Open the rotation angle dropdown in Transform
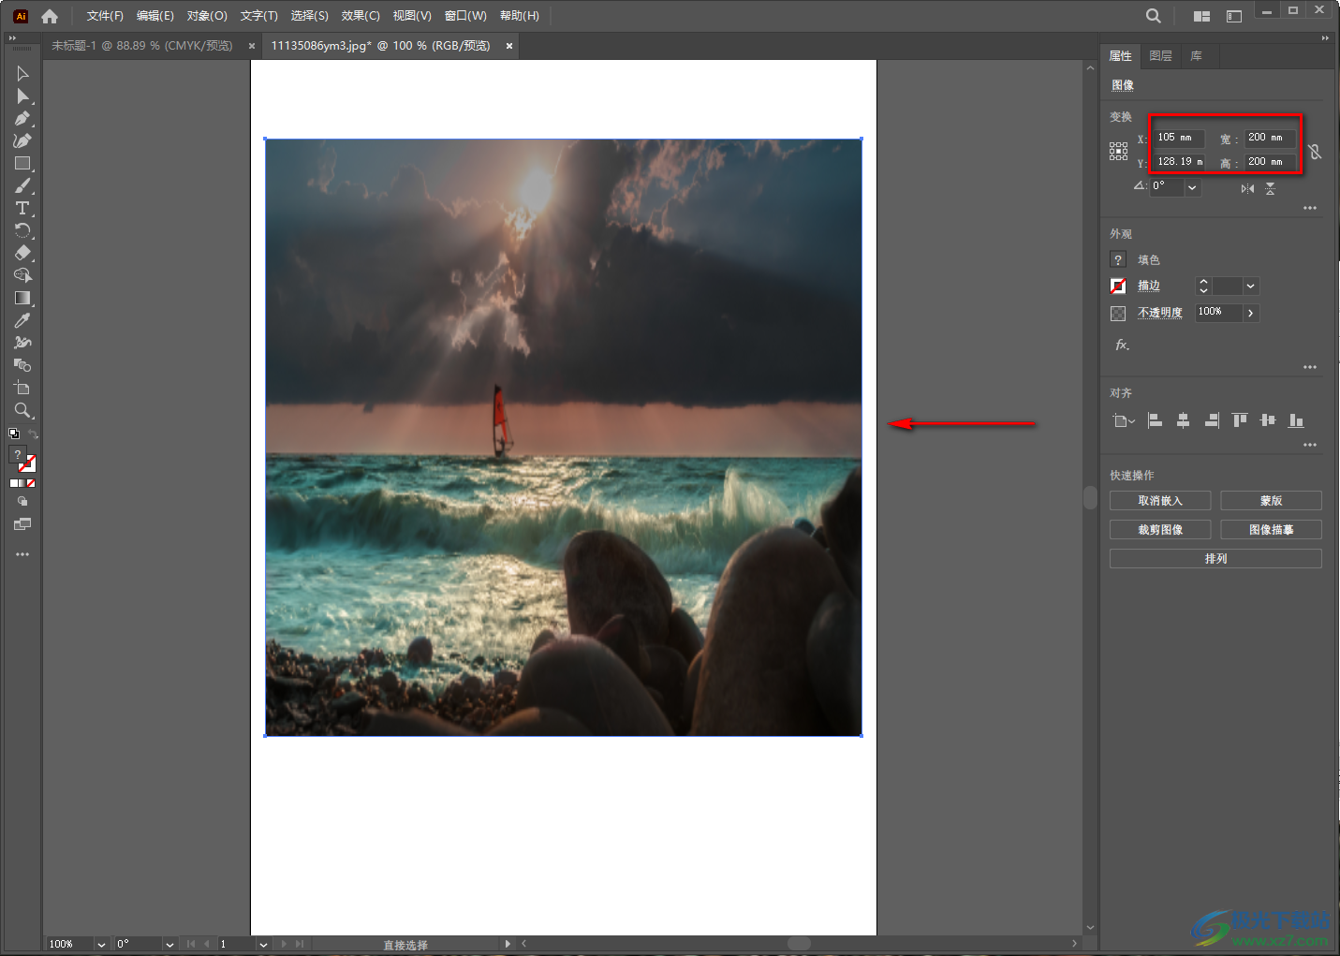This screenshot has height=956, width=1340. 1192,187
